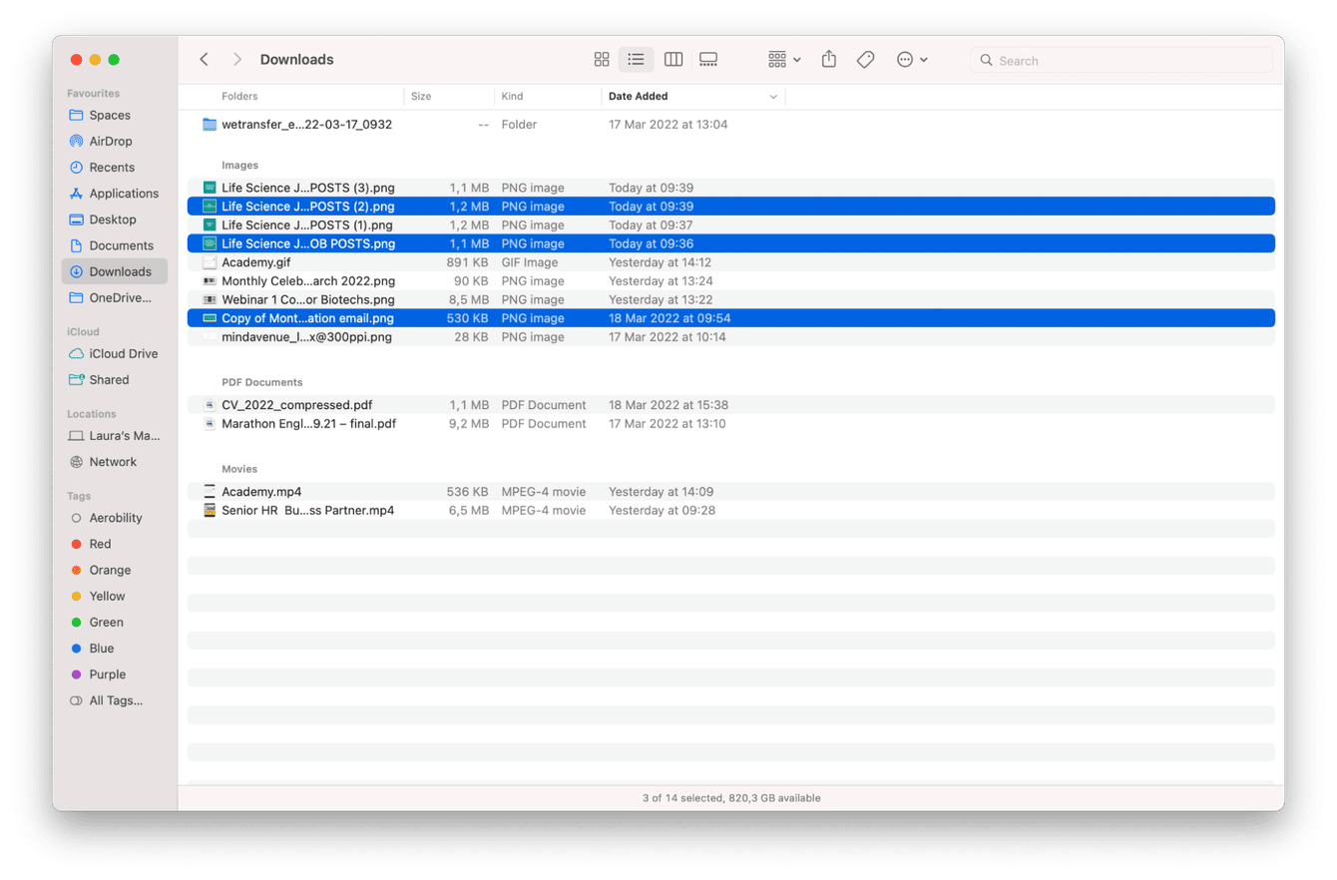Open the more actions ellipsis menu

point(906,59)
